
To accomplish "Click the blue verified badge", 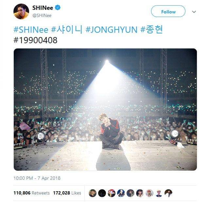I will (x=58, y=8).
